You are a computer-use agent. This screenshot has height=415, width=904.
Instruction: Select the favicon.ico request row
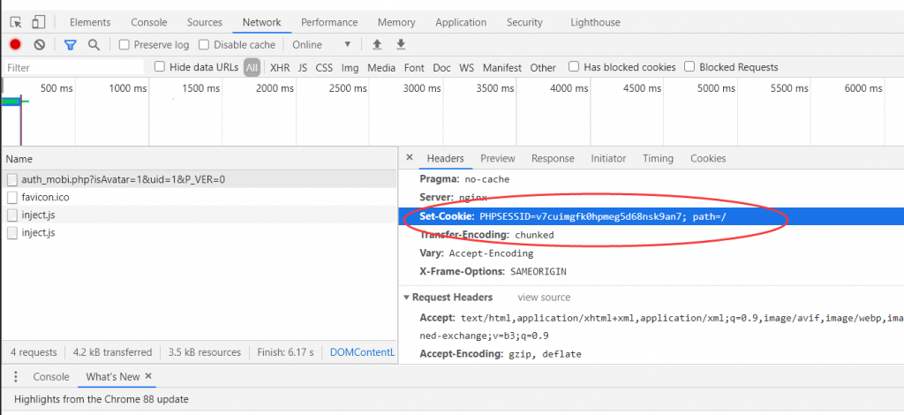(x=199, y=197)
